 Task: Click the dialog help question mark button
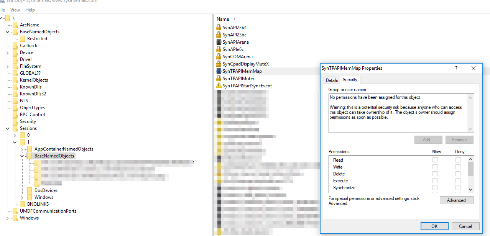[x=456, y=68]
